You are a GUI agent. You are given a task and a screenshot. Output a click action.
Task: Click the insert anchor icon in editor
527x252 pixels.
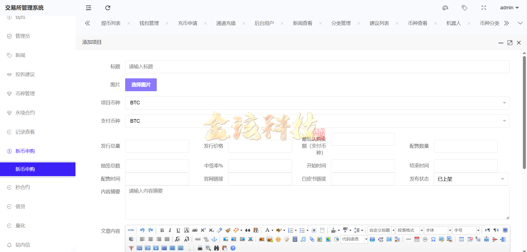(214, 239)
